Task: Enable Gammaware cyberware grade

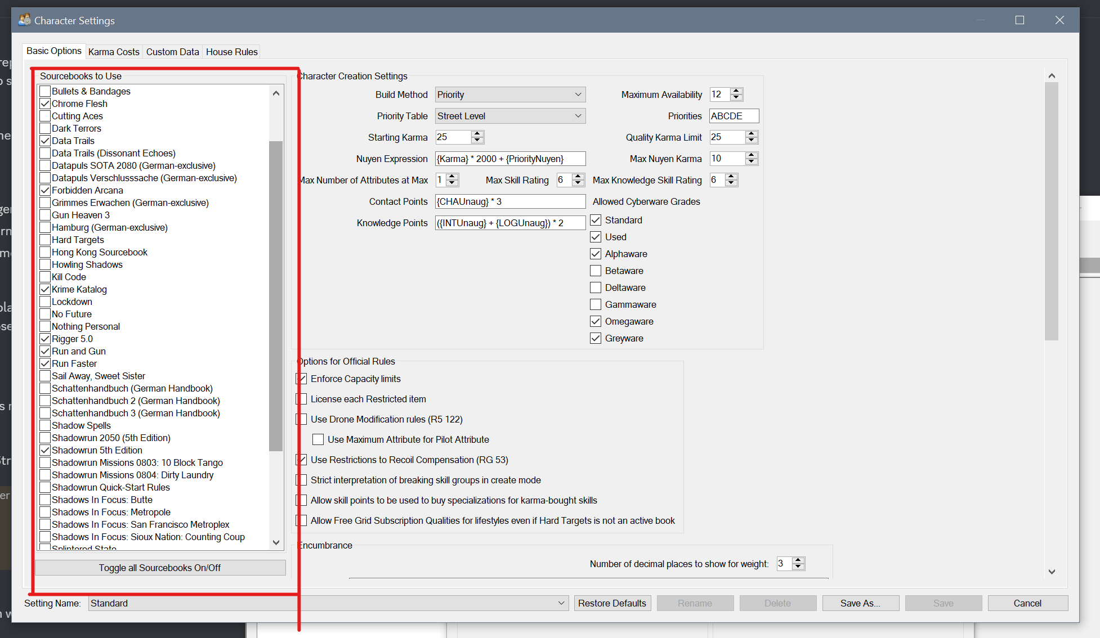Action: 596,304
